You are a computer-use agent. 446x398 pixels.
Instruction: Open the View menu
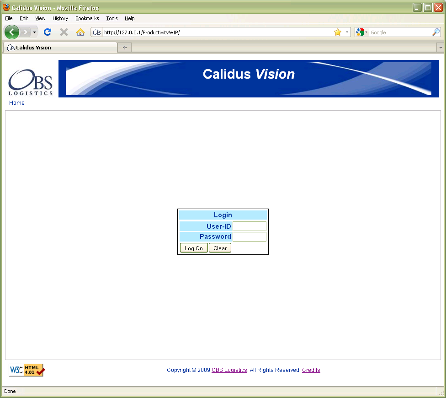40,18
